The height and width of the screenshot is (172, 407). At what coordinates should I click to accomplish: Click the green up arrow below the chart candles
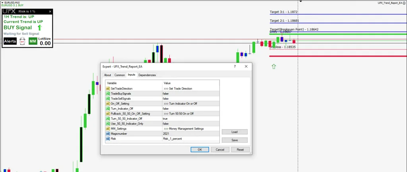[273, 67]
